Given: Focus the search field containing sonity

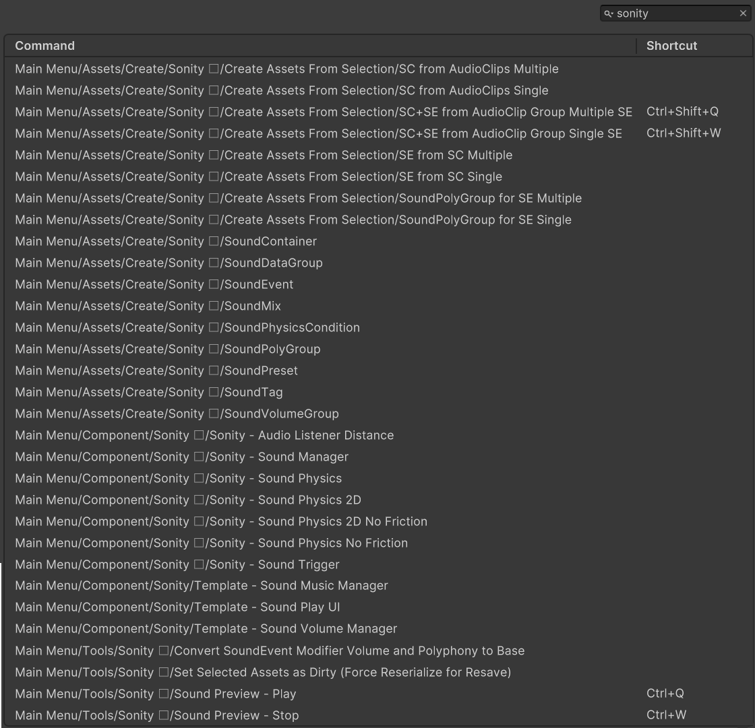Looking at the screenshot, I should [x=675, y=13].
